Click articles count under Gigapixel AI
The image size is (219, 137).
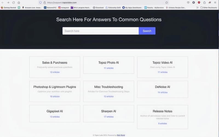[54, 117]
